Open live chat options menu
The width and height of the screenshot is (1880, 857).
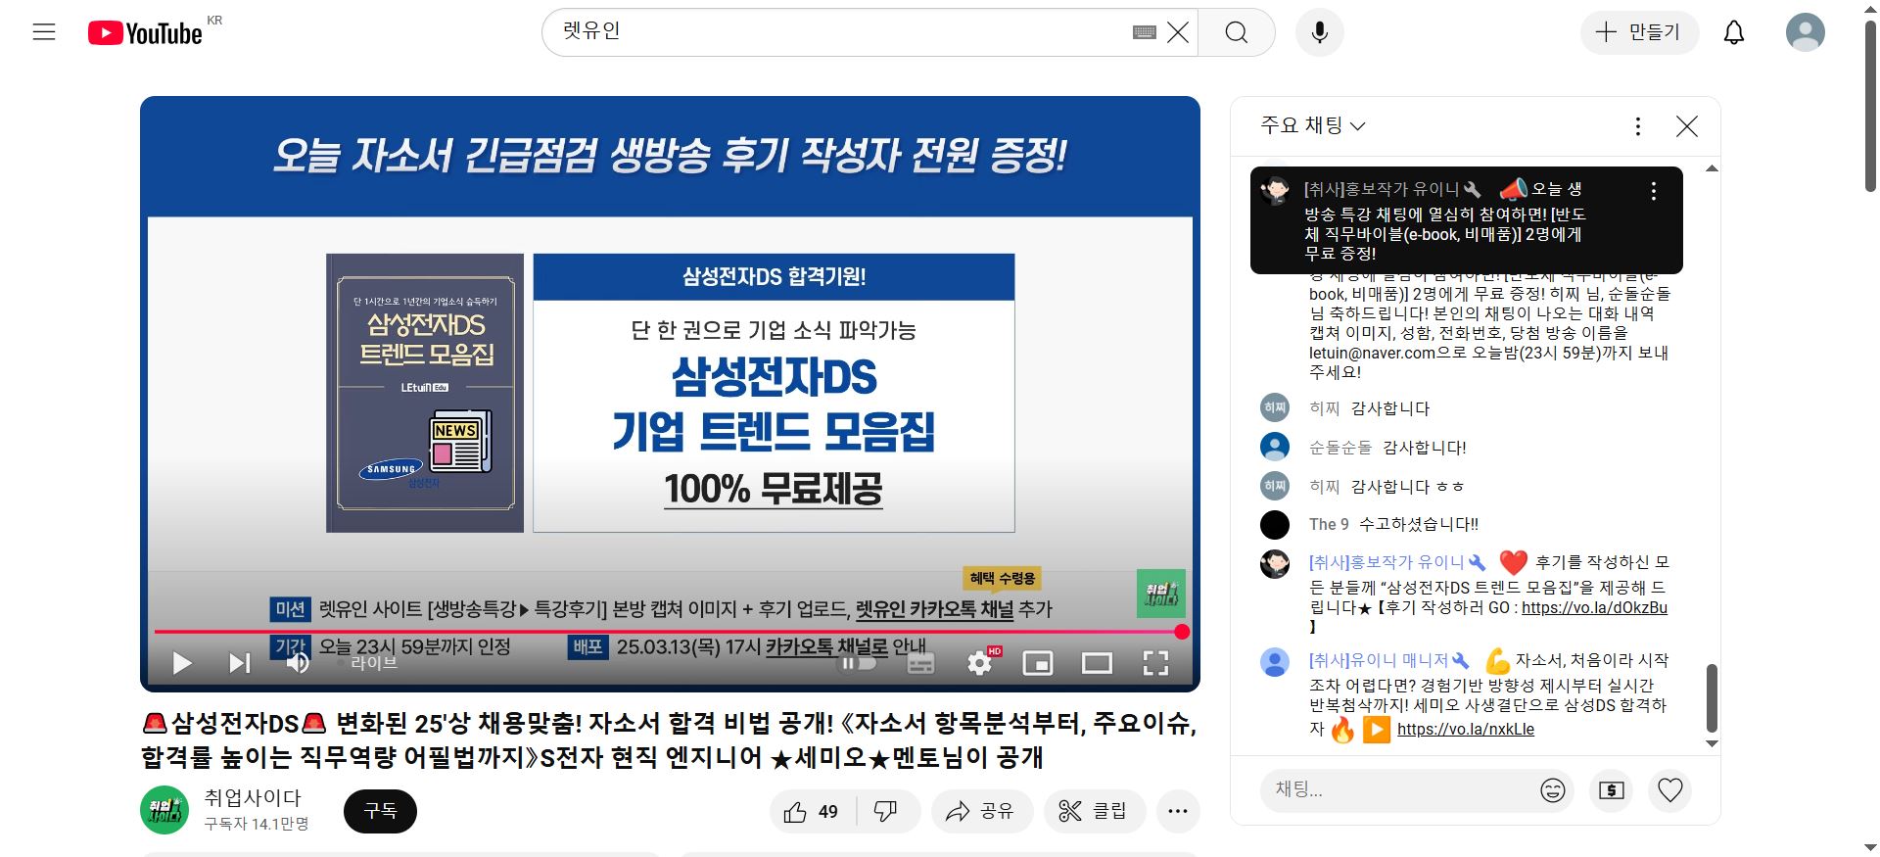[1637, 126]
